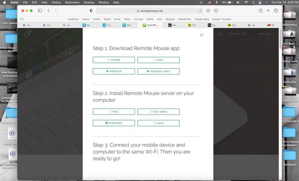
Task: Click the Remote Mouse logo
Action: click(27, 34)
